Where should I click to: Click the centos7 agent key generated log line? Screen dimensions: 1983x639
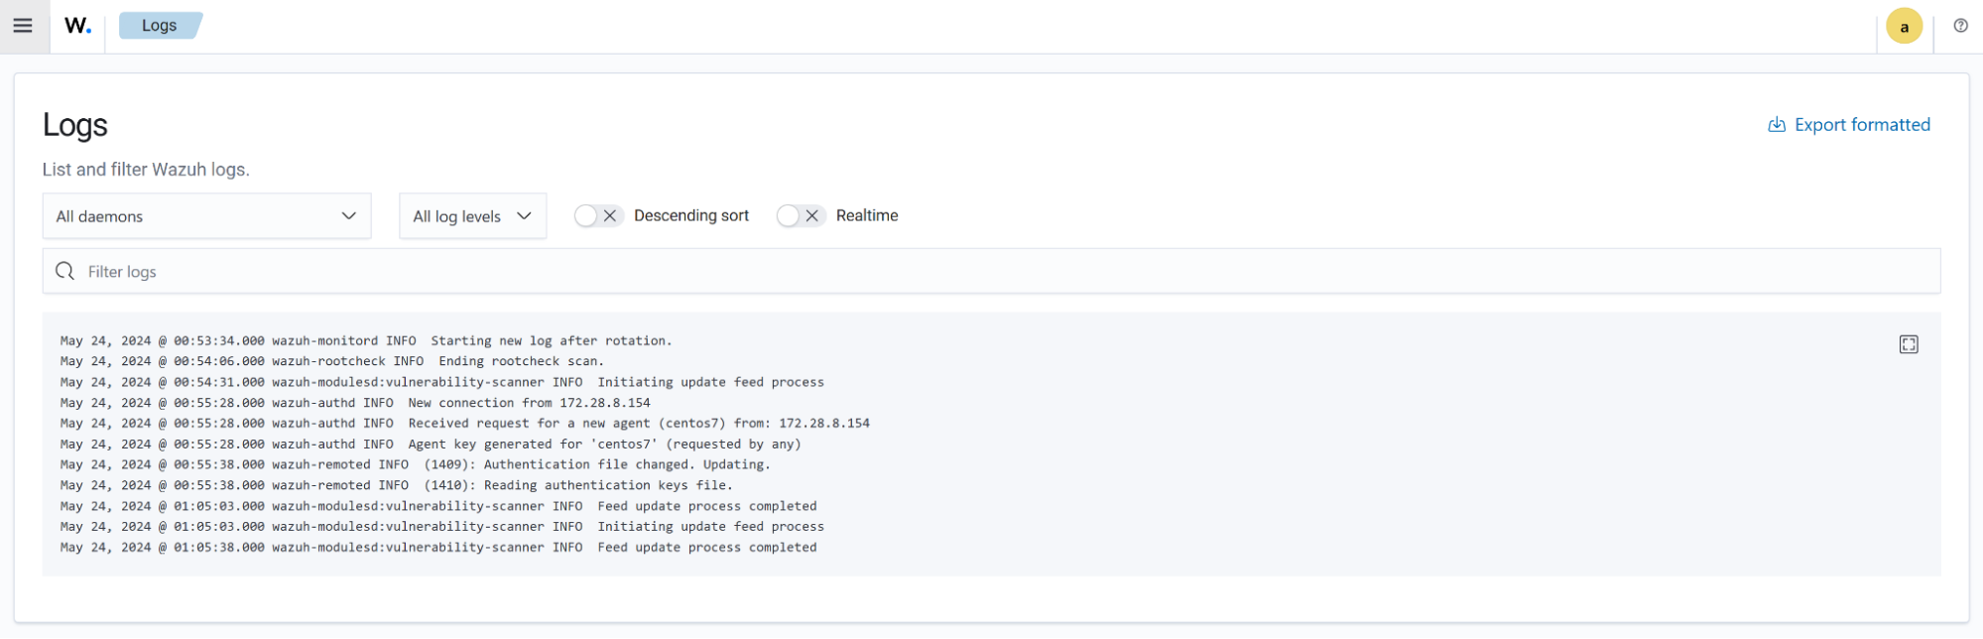tap(431, 444)
